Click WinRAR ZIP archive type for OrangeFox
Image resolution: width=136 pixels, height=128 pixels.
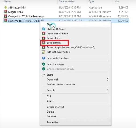click(100, 16)
